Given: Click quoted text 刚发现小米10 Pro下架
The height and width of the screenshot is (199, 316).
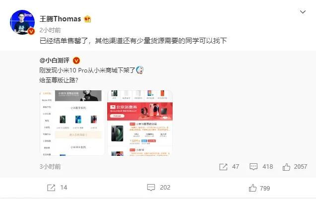Looking at the screenshot, I should 87,70.
